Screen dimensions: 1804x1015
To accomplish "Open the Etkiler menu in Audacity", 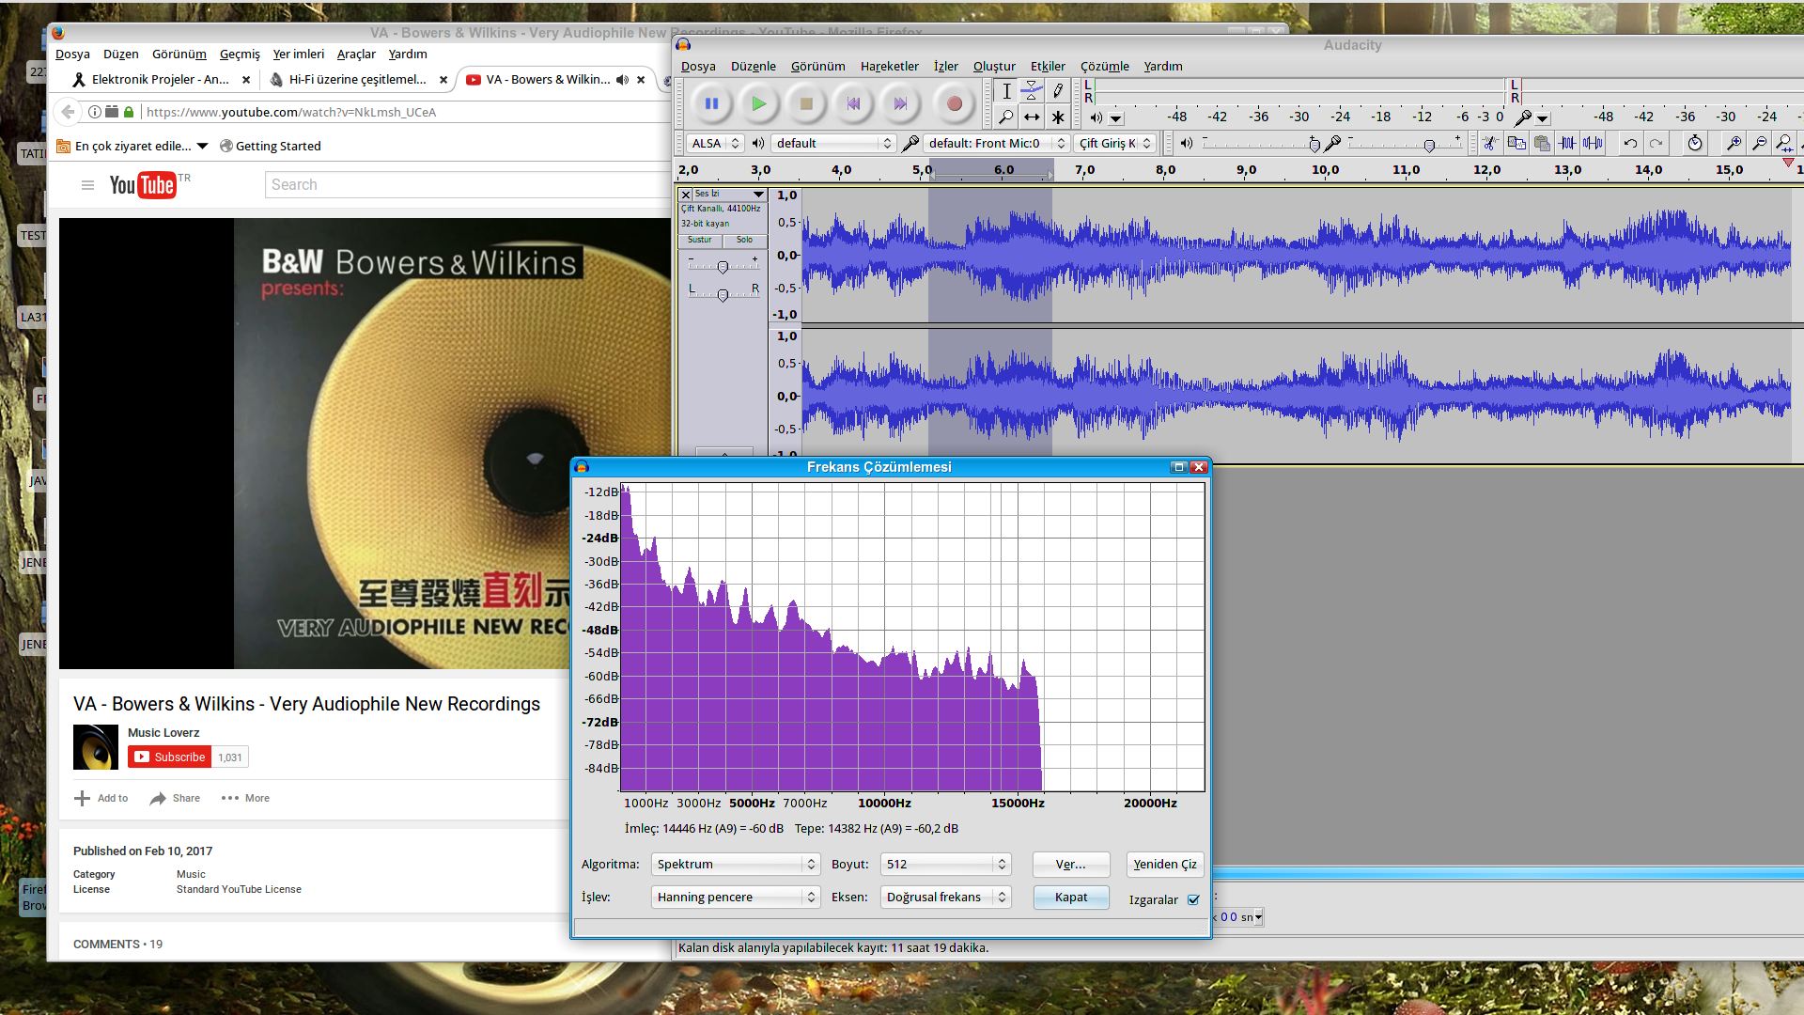I will click(1047, 66).
